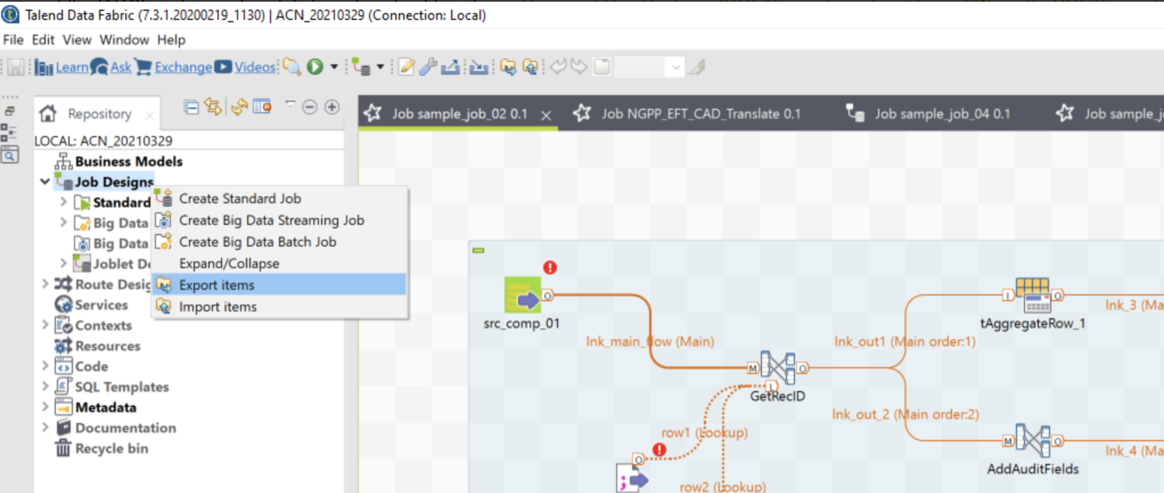Select the Resources tree item
The width and height of the screenshot is (1164, 493).
(108, 346)
